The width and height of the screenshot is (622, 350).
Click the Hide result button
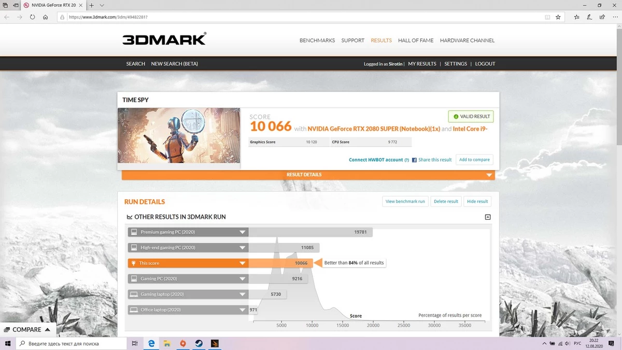pos(477,201)
